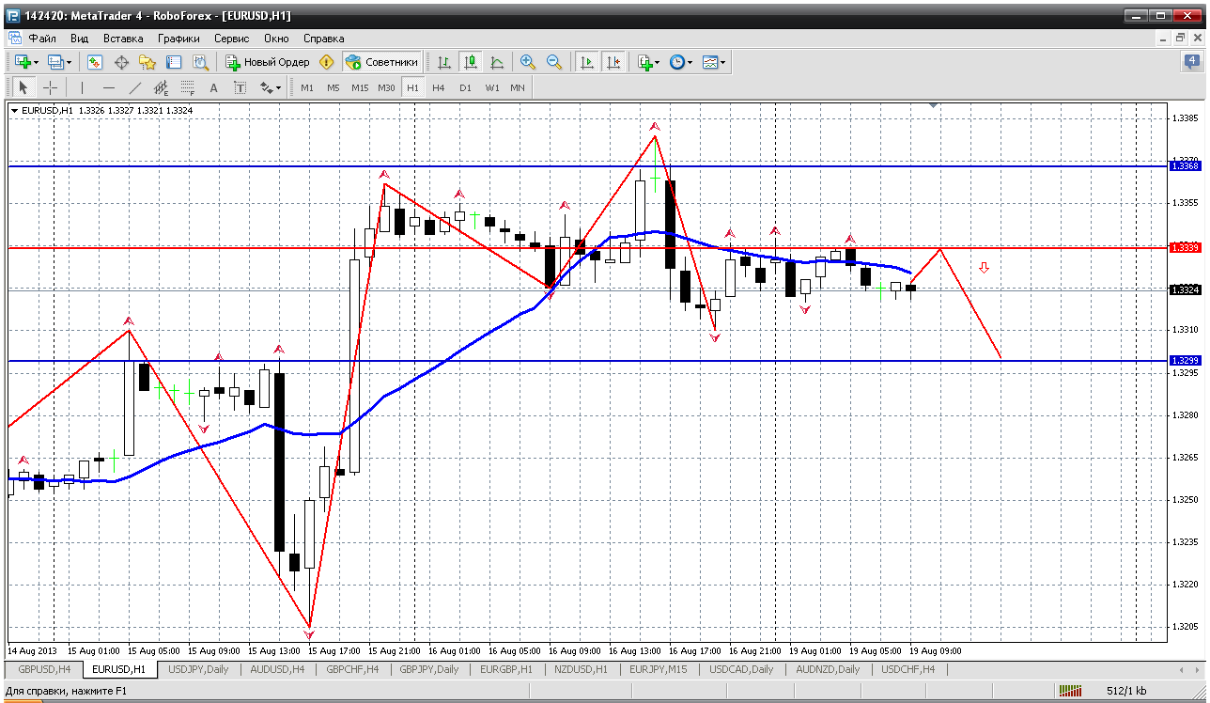
Task: Select the horizontal line tool
Action: coord(108,87)
